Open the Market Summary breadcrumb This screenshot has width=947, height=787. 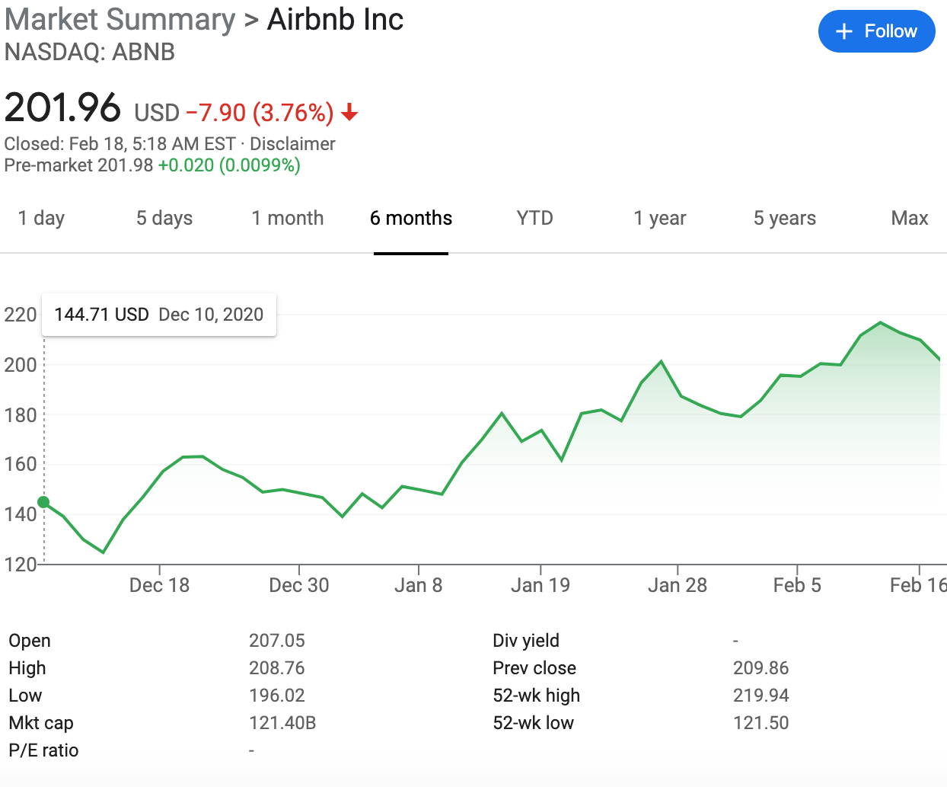click(x=120, y=20)
